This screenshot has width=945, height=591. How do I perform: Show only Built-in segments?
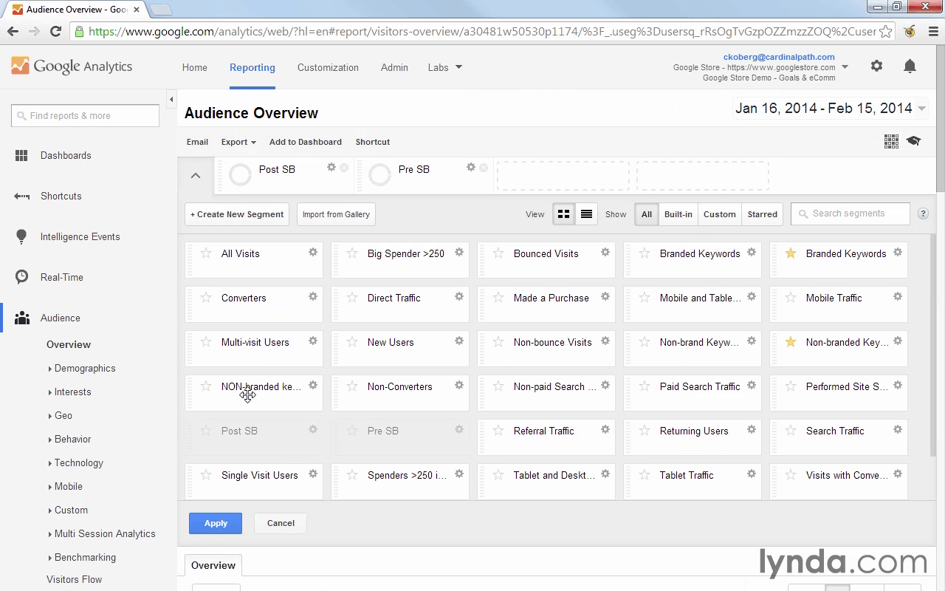(678, 214)
